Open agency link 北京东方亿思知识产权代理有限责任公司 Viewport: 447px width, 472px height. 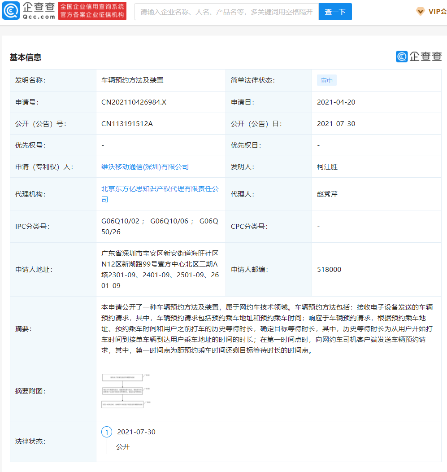tap(160, 194)
